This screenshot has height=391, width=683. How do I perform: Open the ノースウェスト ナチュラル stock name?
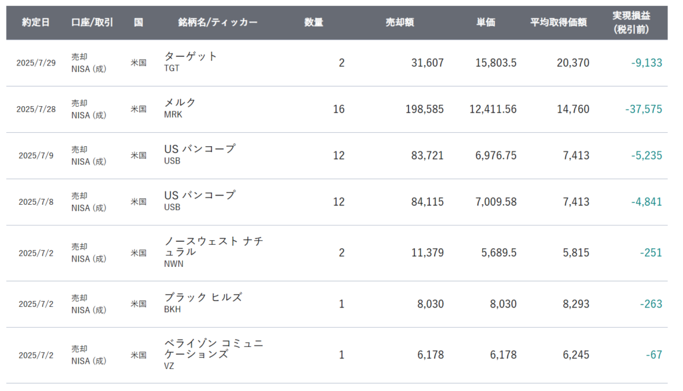[213, 246]
